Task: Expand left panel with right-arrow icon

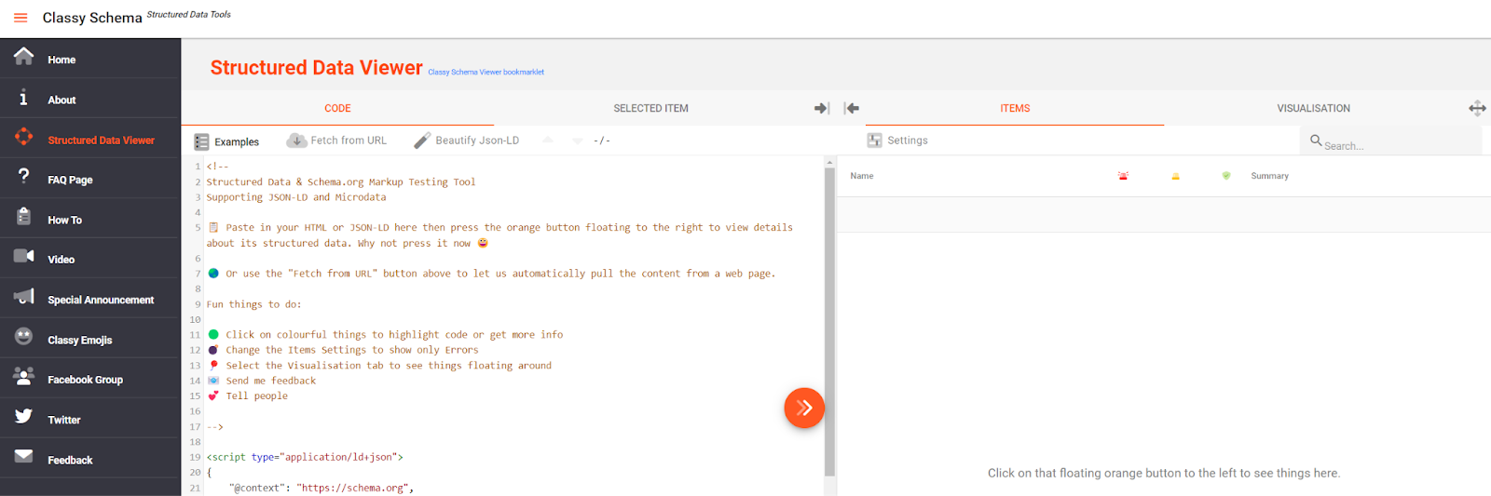Action: (x=821, y=109)
